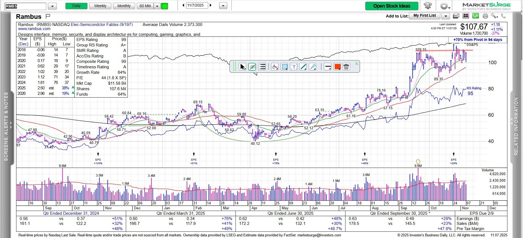Screen dimensions: 523x238
Task: Choose the text annotation tool
Action: click(x=294, y=67)
